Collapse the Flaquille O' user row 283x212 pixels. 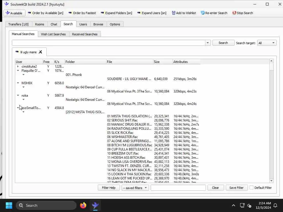pyautogui.click(x=18, y=70)
